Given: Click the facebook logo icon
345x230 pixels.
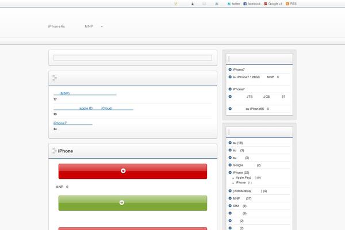Looking at the screenshot, I should click(245, 4).
